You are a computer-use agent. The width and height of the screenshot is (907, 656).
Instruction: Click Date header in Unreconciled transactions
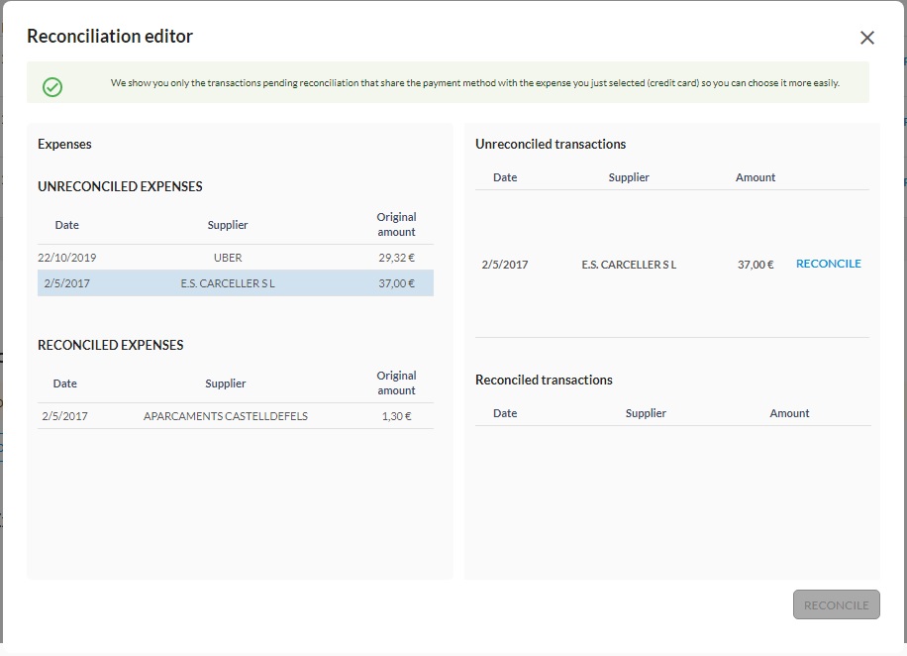[505, 177]
